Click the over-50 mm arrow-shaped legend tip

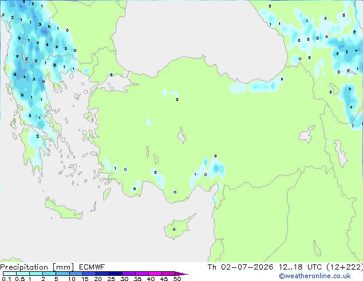click(181, 274)
